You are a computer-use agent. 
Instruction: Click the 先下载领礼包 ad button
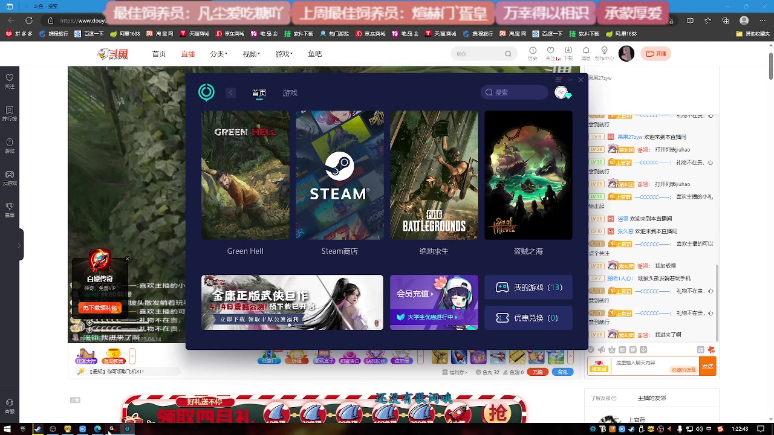point(100,308)
